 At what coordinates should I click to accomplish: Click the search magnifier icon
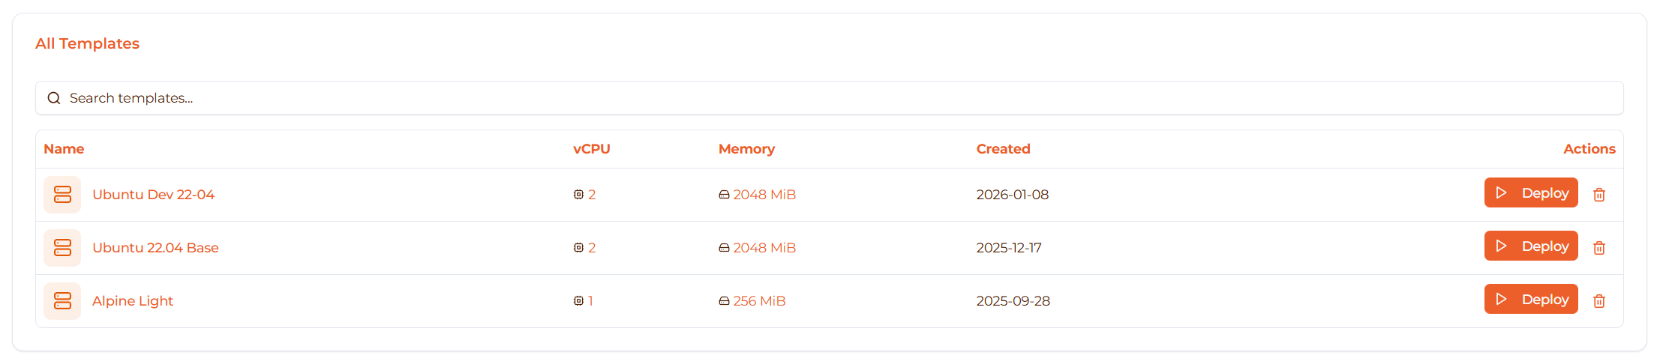click(x=54, y=98)
